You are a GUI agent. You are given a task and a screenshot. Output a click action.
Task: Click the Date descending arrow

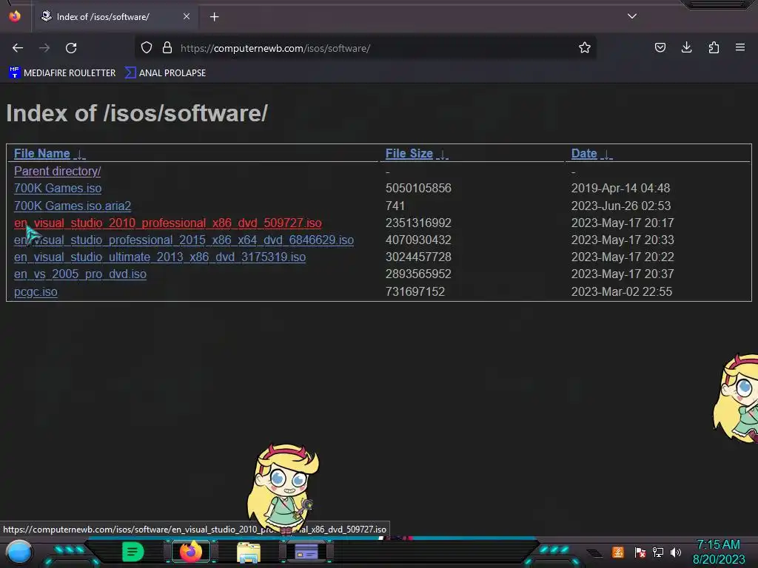[x=607, y=155]
